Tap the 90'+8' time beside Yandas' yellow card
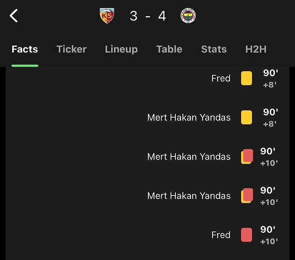 coord(270,117)
